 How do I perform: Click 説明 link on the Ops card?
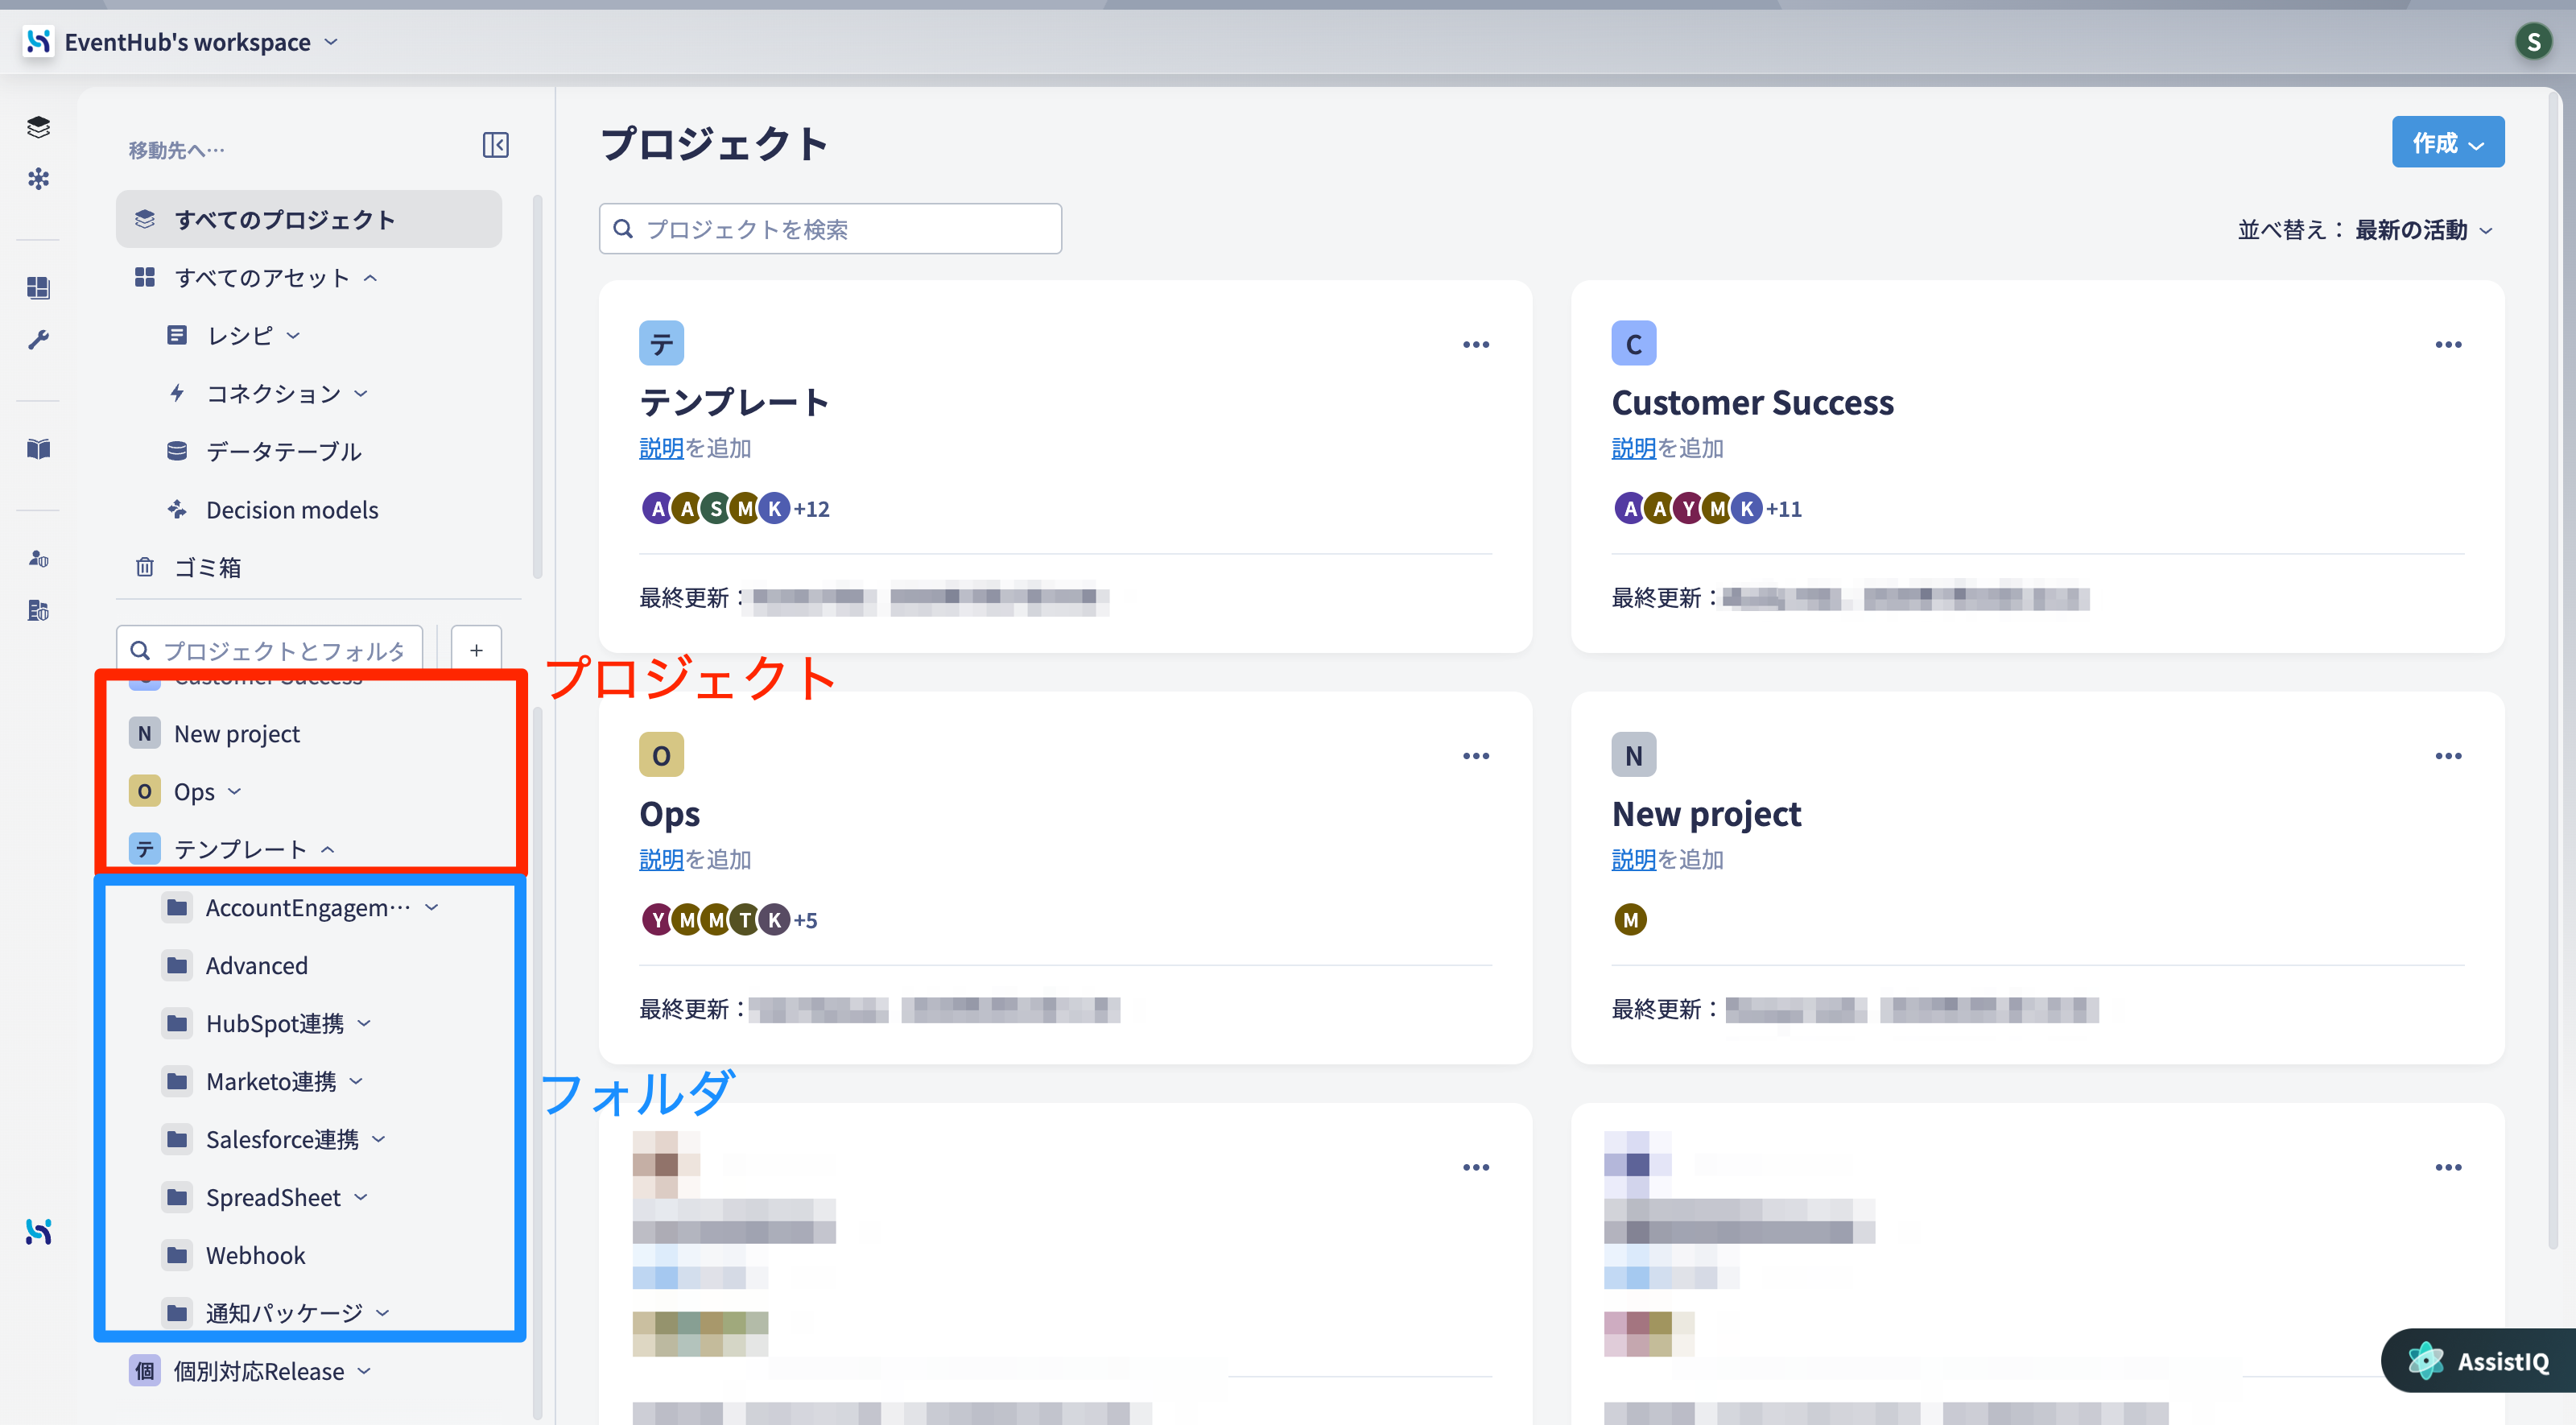pos(661,858)
